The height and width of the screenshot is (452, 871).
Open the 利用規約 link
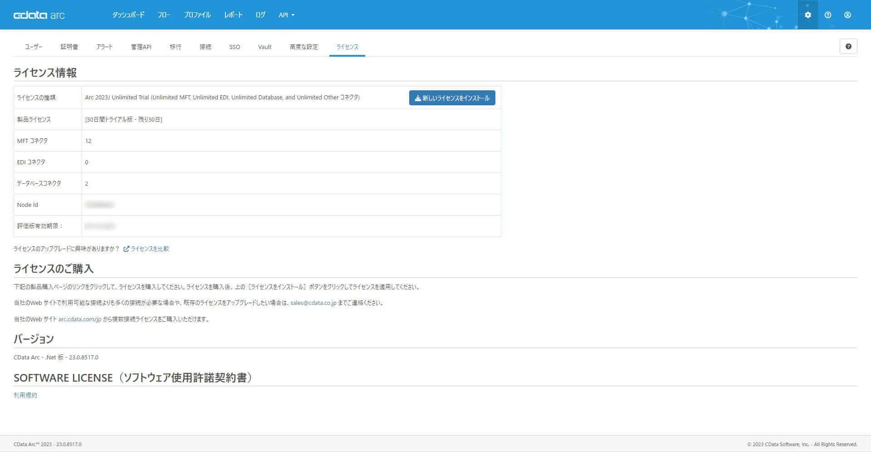click(25, 395)
